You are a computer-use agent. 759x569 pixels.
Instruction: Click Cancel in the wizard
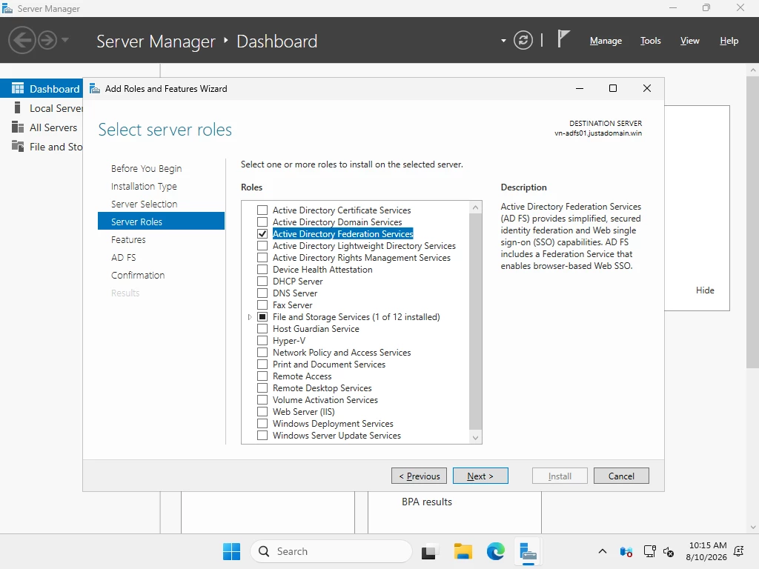point(621,476)
